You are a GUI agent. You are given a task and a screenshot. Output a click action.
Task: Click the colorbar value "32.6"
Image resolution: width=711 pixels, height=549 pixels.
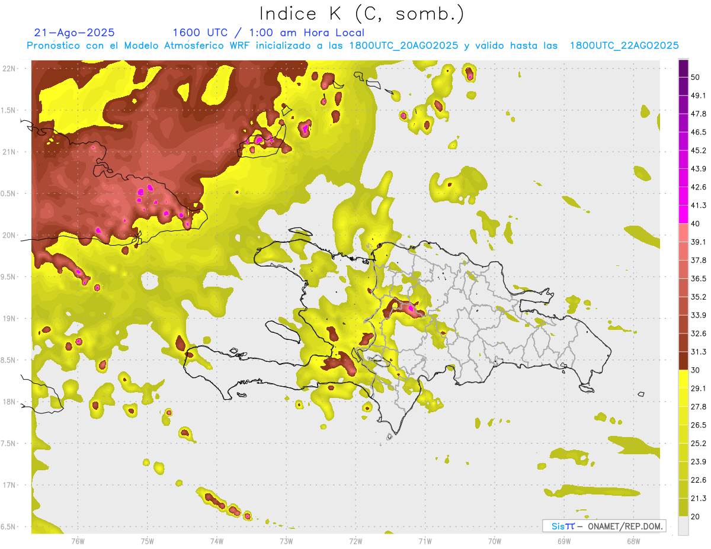(x=699, y=333)
